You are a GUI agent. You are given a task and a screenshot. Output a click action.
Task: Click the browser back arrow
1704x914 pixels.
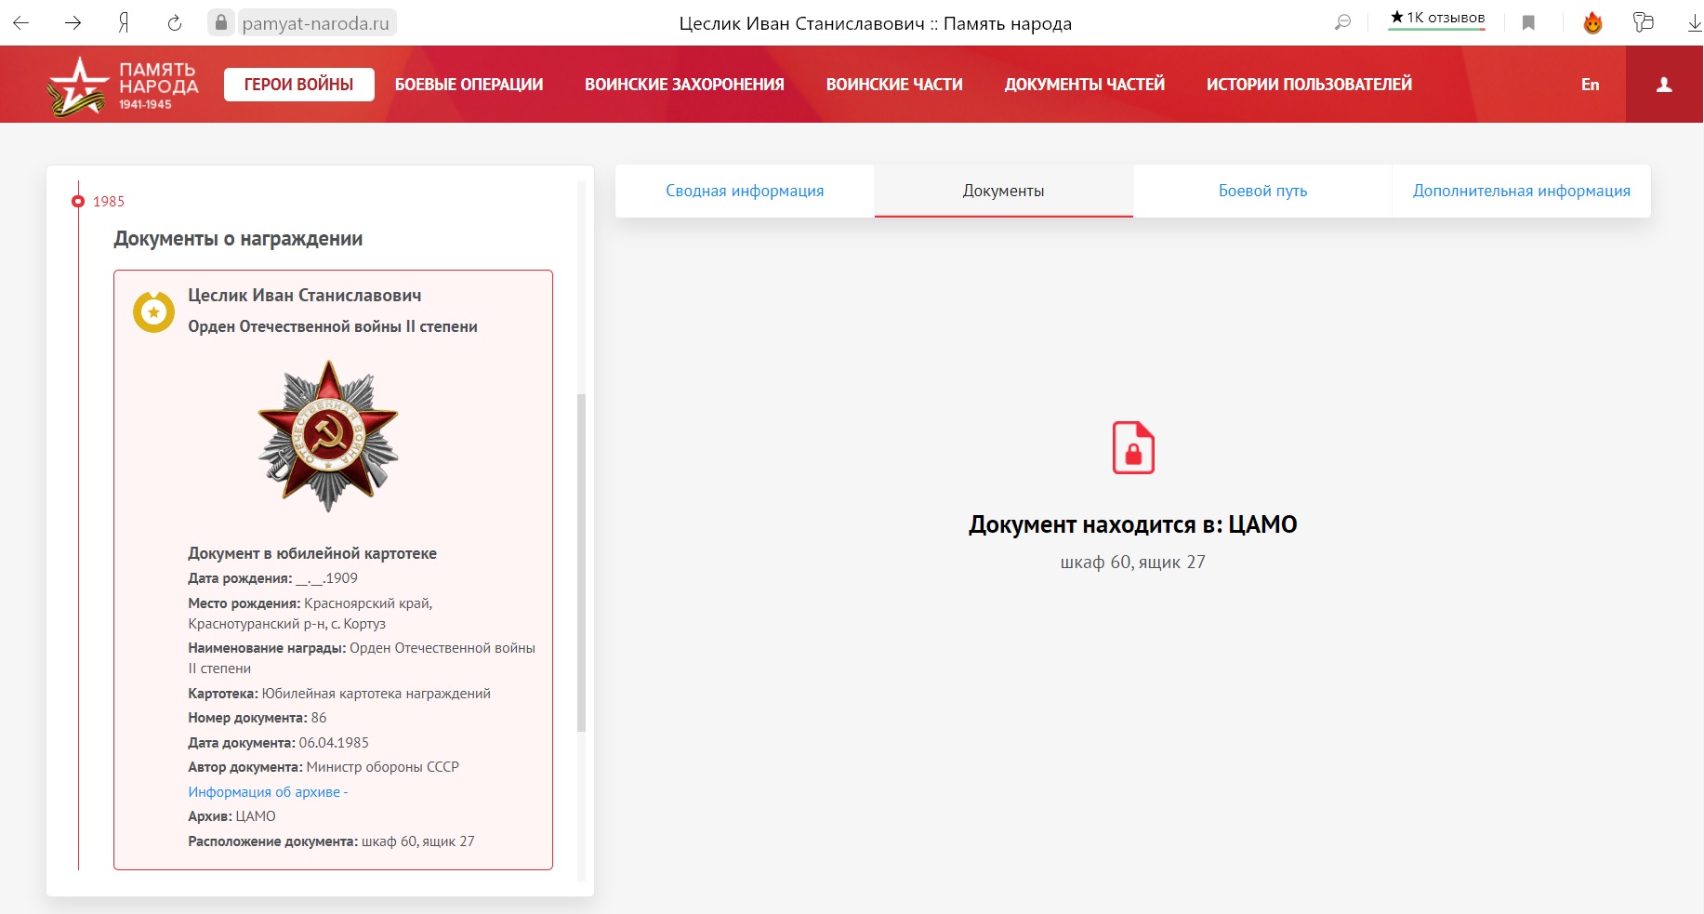click(21, 23)
